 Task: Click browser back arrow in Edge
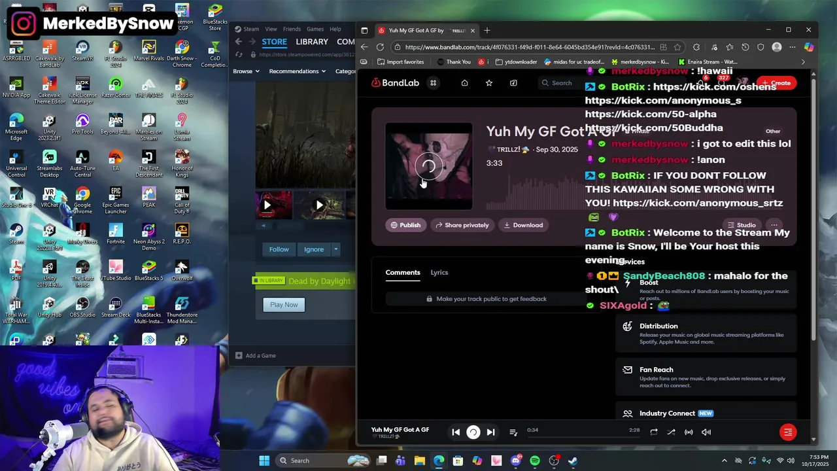364,47
